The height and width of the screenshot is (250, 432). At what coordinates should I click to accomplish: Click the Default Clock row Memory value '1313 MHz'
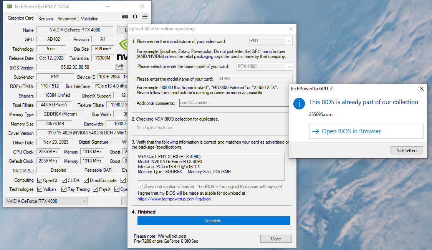(92, 161)
